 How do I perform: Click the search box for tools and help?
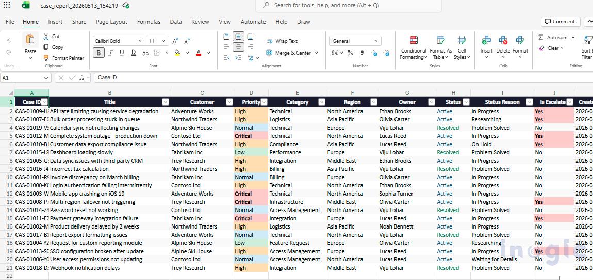point(348,5)
